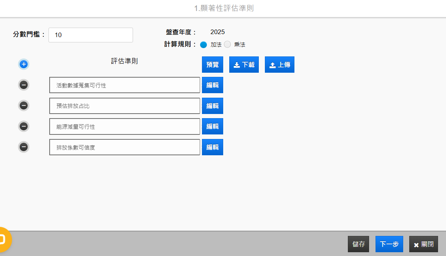Click the 分數門檻 threshold input field
Image resolution: width=446 pixels, height=256 pixels.
click(x=91, y=35)
